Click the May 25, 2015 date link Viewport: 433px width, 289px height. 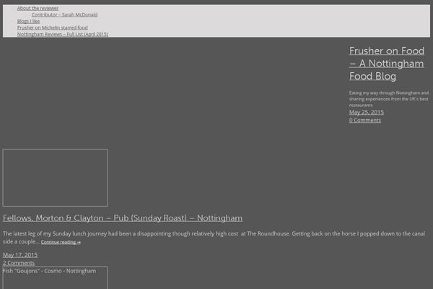[367, 112]
